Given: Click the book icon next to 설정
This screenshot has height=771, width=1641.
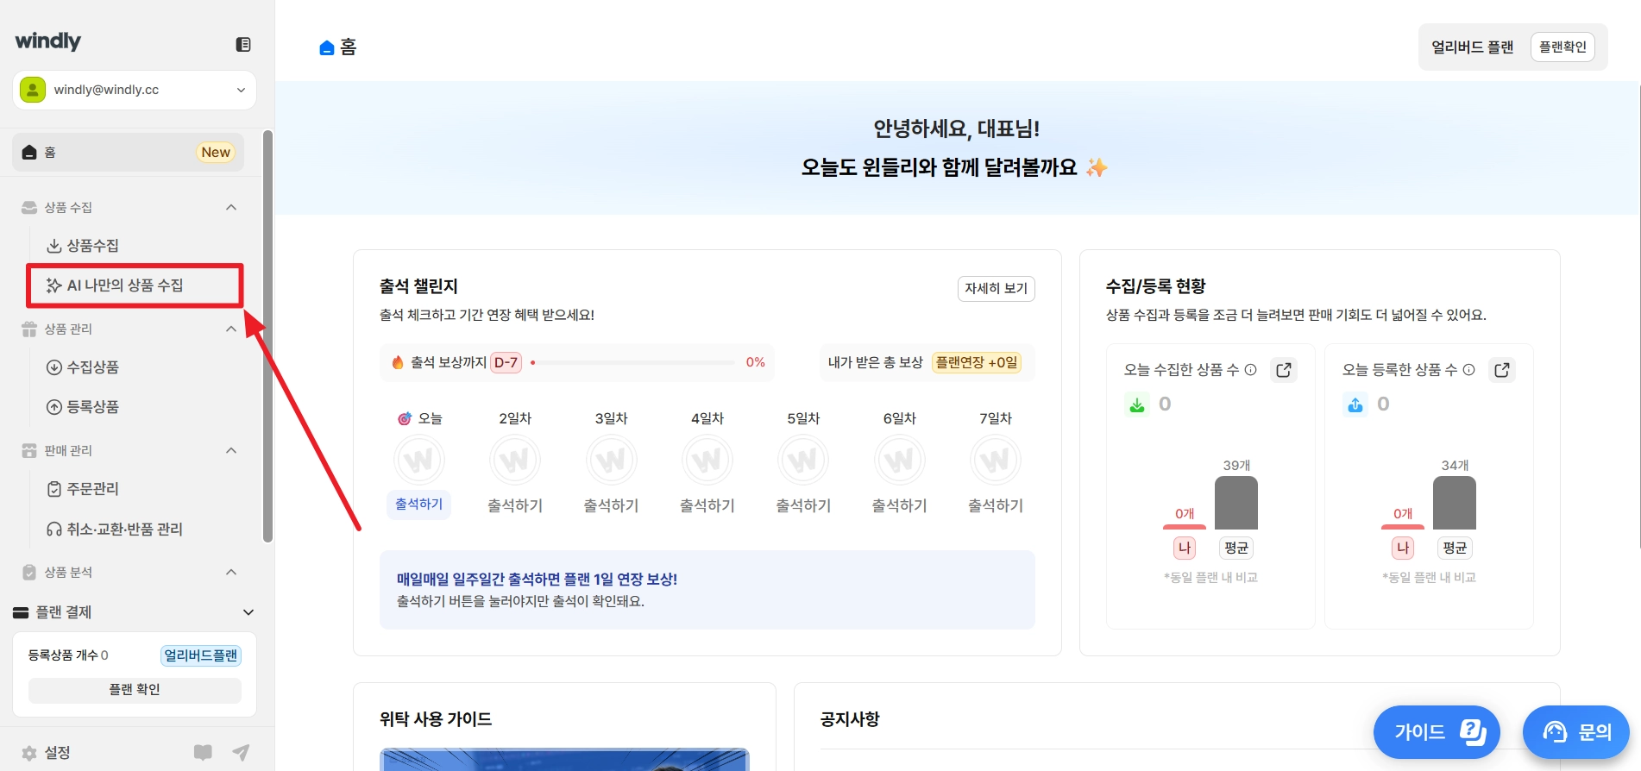Looking at the screenshot, I should [x=204, y=752].
